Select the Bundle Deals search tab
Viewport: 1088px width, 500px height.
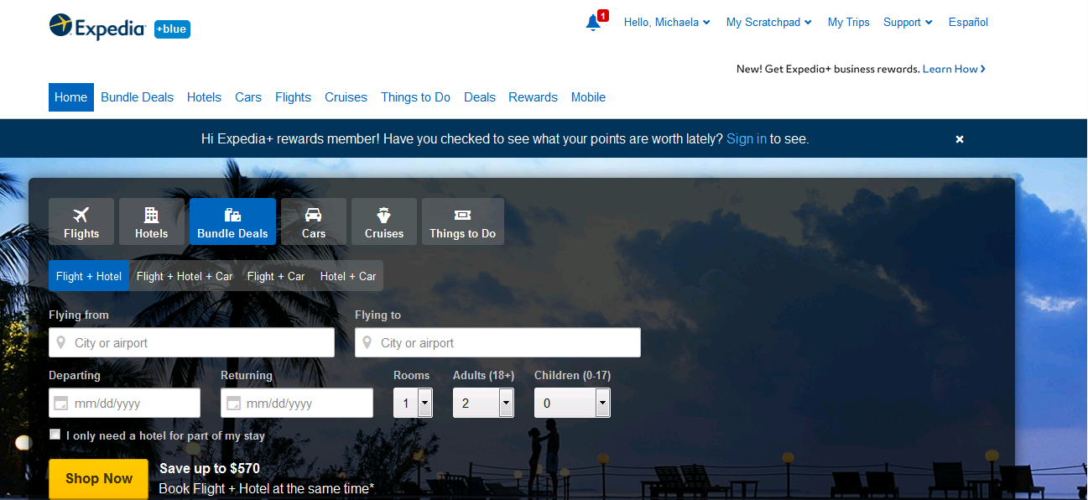coord(232,221)
